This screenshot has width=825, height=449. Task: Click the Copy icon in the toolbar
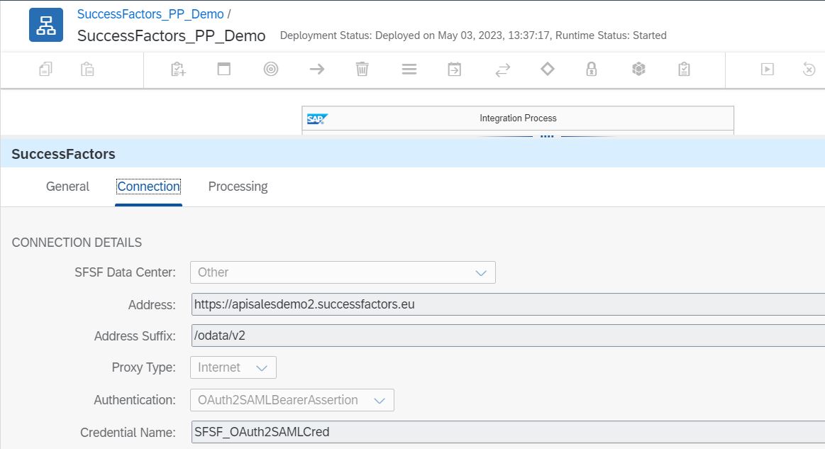46,69
